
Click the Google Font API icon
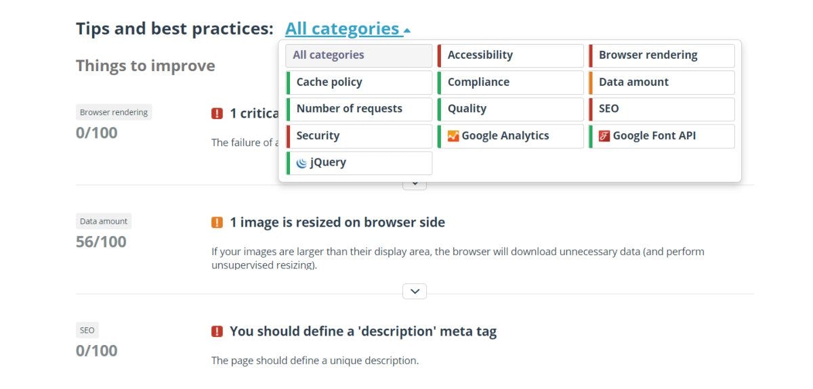pos(604,136)
